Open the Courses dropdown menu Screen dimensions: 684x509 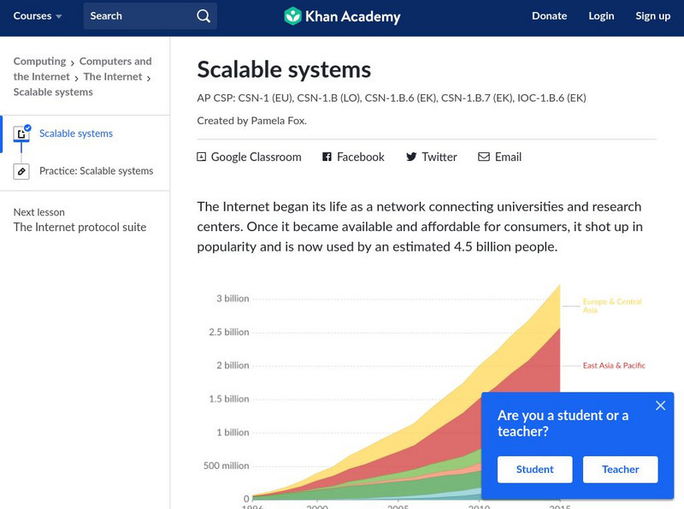coord(38,16)
